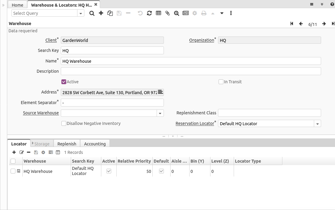Viewport: 335px width, 210px height.
Task: Switch to the Replenish tab
Action: pos(67,144)
